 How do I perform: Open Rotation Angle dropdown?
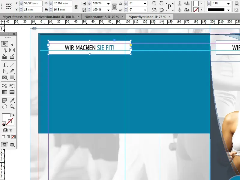[x=145, y=4]
